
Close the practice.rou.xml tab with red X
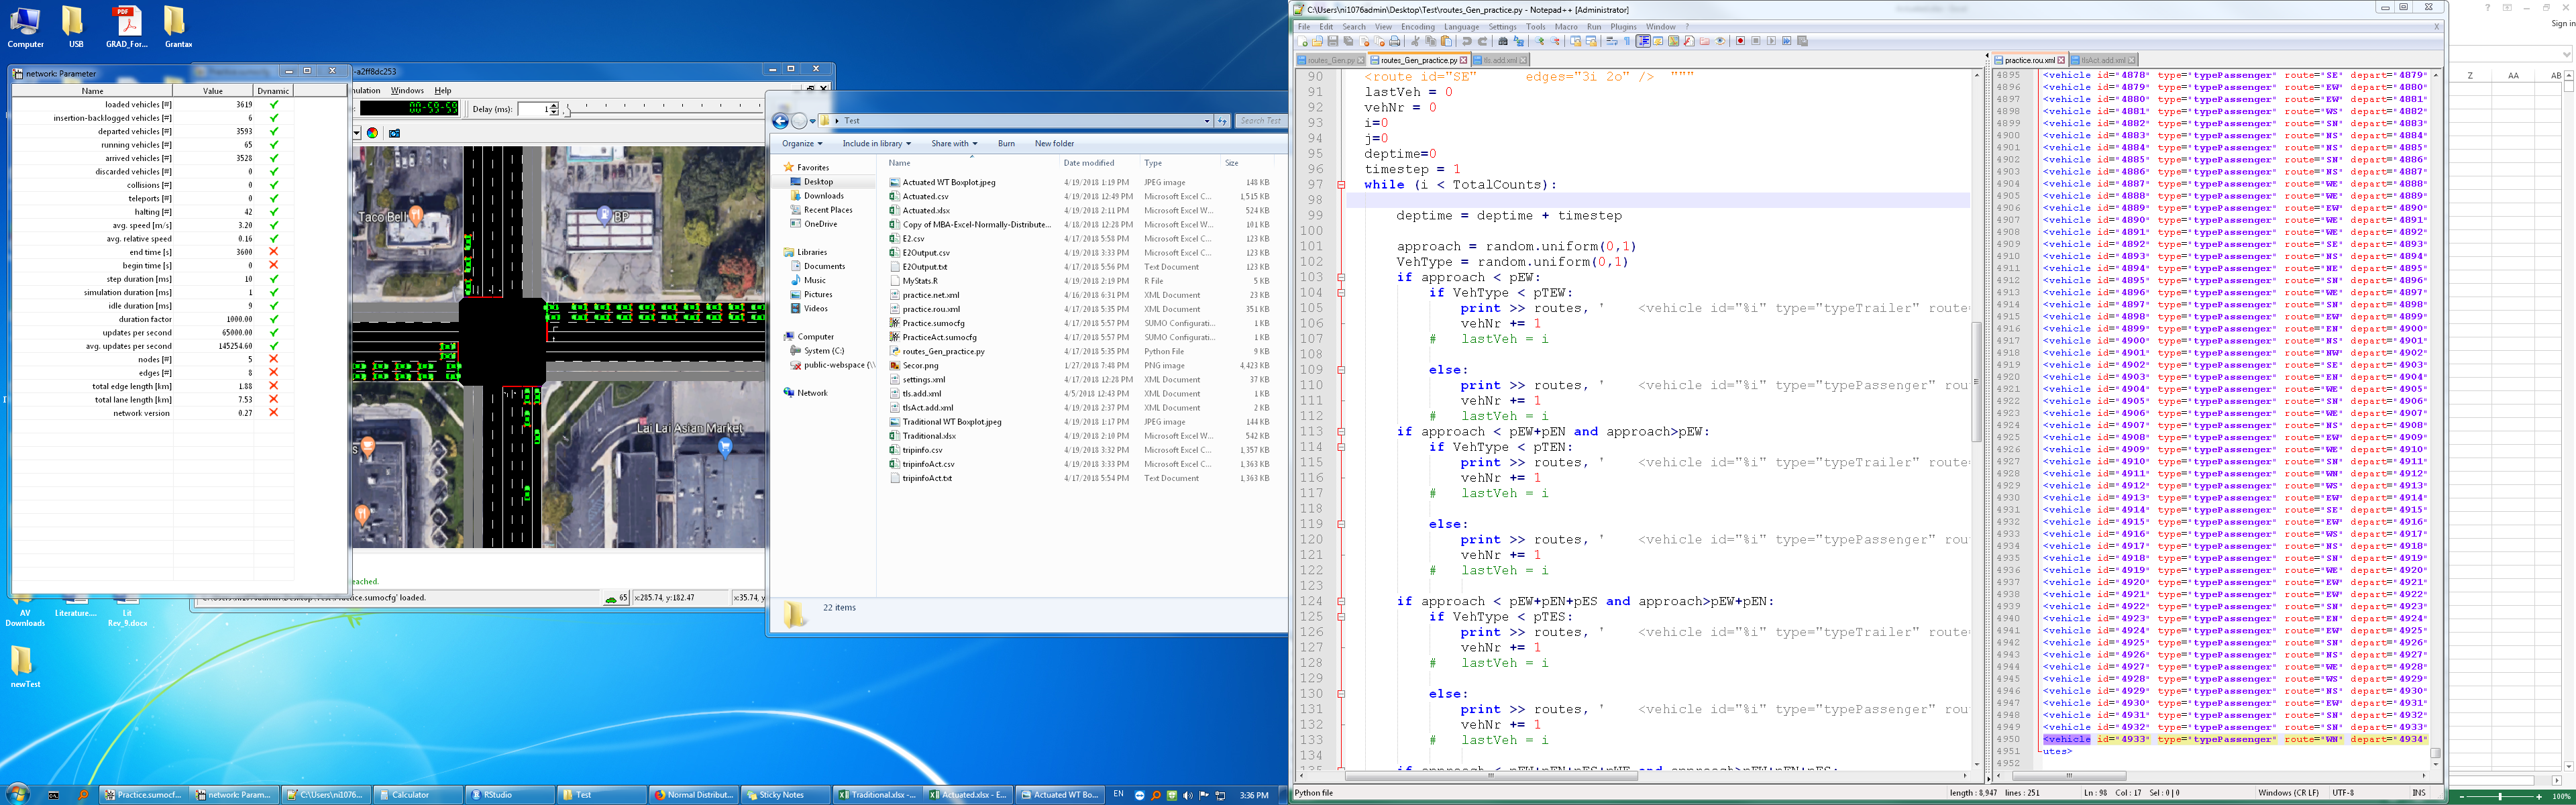tap(2061, 60)
